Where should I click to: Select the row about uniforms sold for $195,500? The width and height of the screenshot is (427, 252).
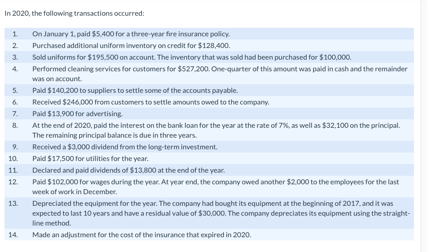pyautogui.click(x=209, y=57)
